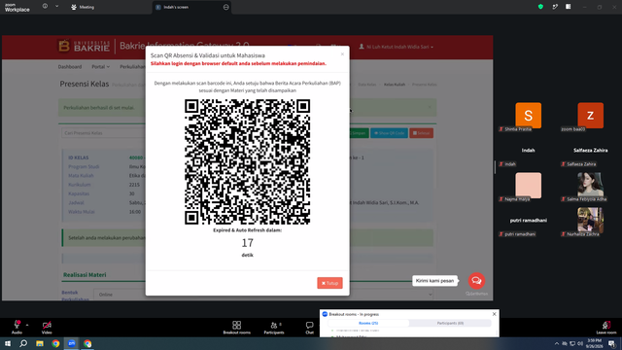The width and height of the screenshot is (622, 350).
Task: Dismiss the 'Perkuliahan berhasil di set mulai' alert
Action: pyautogui.click(x=430, y=107)
